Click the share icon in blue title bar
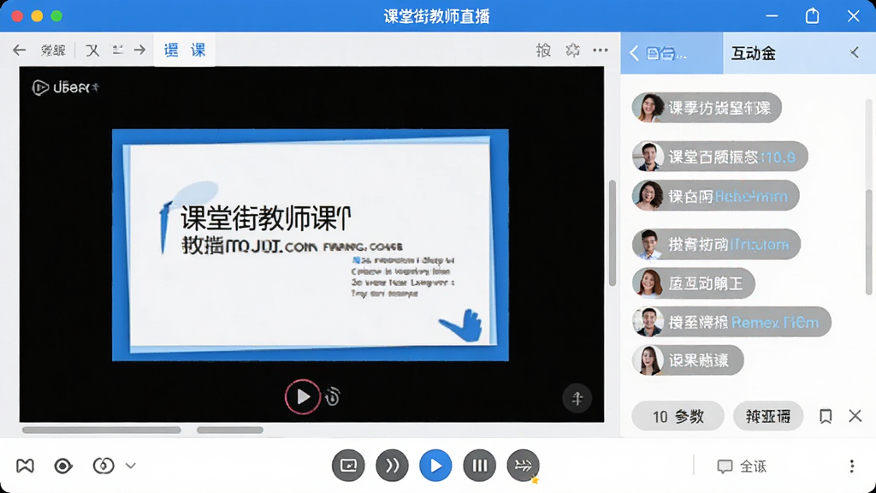The height and width of the screenshot is (493, 876). [813, 15]
